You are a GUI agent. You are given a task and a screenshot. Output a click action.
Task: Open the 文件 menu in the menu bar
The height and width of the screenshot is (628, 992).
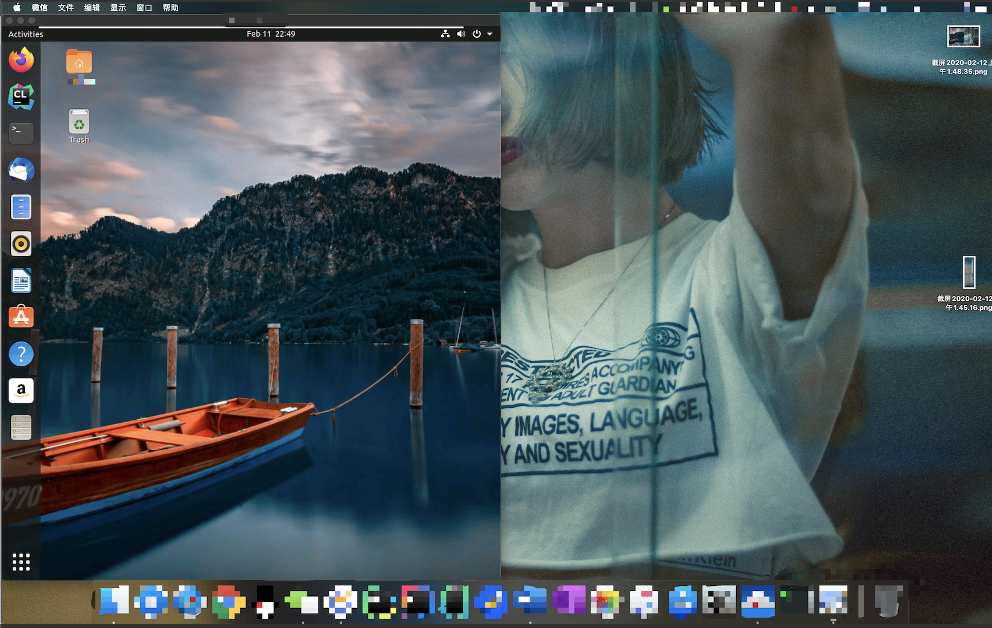pos(66,8)
